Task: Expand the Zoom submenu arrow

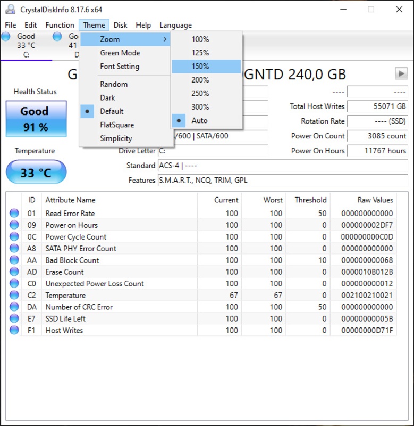Action: [x=165, y=39]
